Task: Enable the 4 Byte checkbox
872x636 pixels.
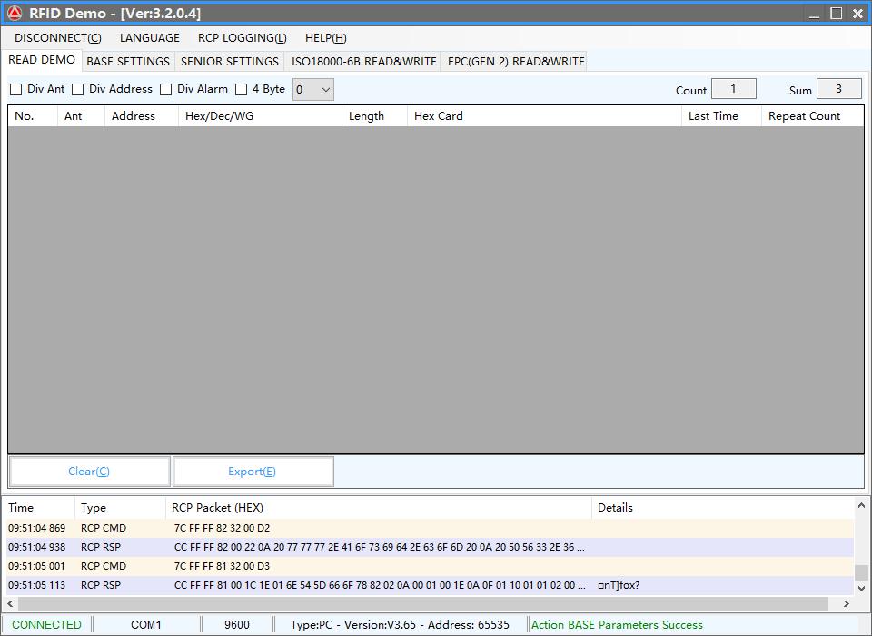Action: click(242, 89)
